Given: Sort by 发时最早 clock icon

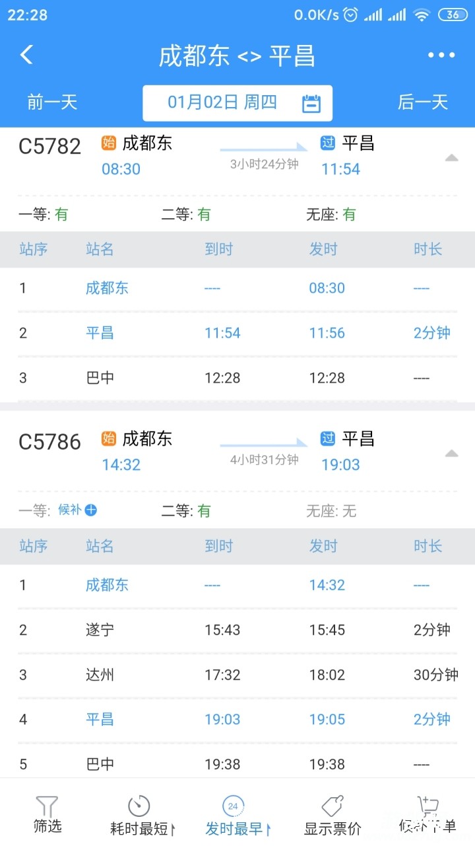Looking at the screenshot, I should tap(232, 806).
